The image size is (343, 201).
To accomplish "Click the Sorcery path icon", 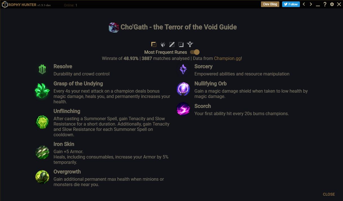I will click(x=183, y=69).
